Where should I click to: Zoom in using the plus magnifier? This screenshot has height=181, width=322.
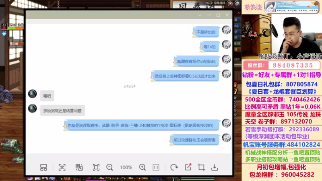click(142, 167)
